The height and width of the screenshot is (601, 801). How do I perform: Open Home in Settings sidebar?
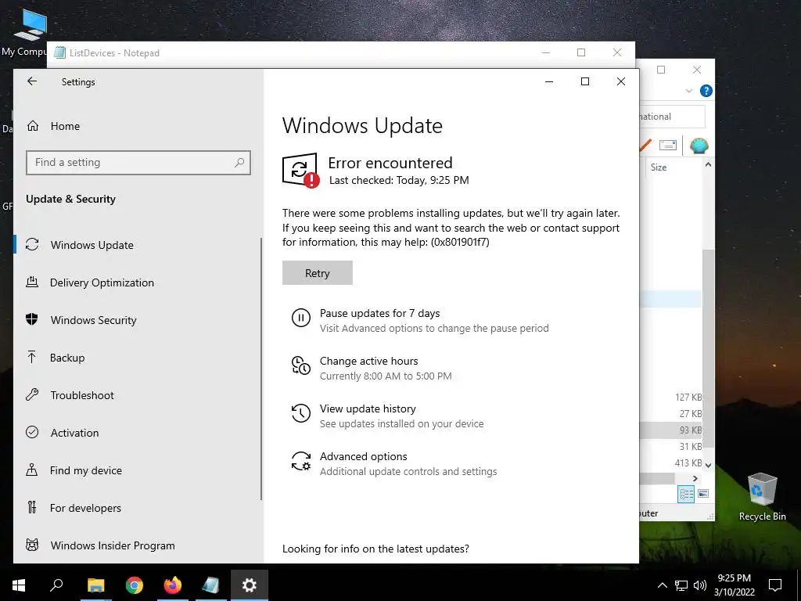65,126
